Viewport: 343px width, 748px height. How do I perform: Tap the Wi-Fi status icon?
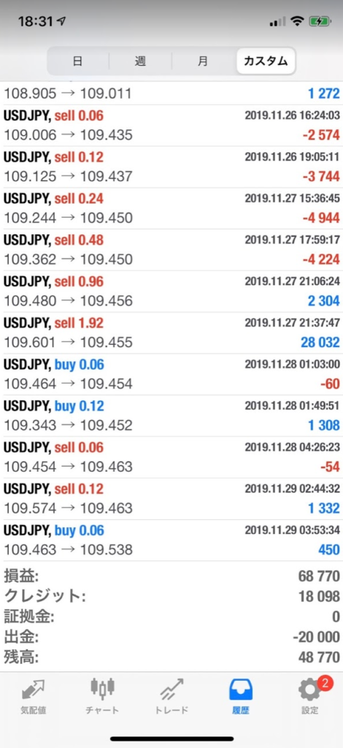(x=297, y=21)
